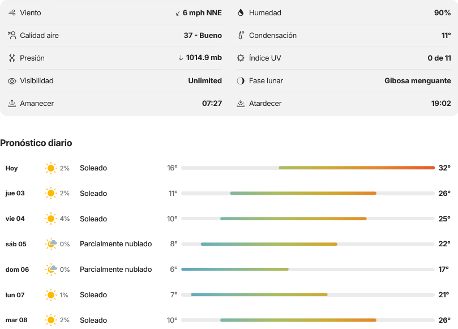Select the mar 08 forecast row
Image resolution: width=458 pixels, height=329 pixels.
(228, 320)
